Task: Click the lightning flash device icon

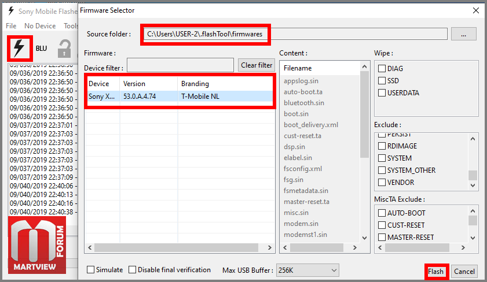Action: 19,49
